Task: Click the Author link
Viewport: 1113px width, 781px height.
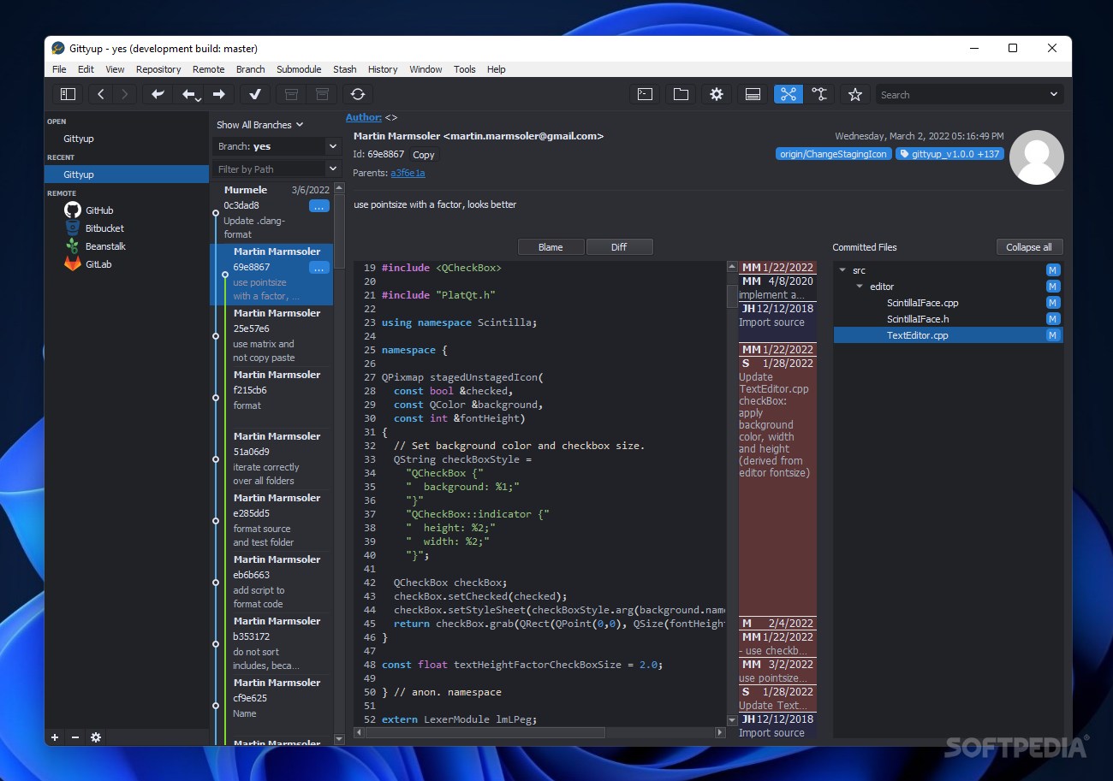Action: (364, 117)
